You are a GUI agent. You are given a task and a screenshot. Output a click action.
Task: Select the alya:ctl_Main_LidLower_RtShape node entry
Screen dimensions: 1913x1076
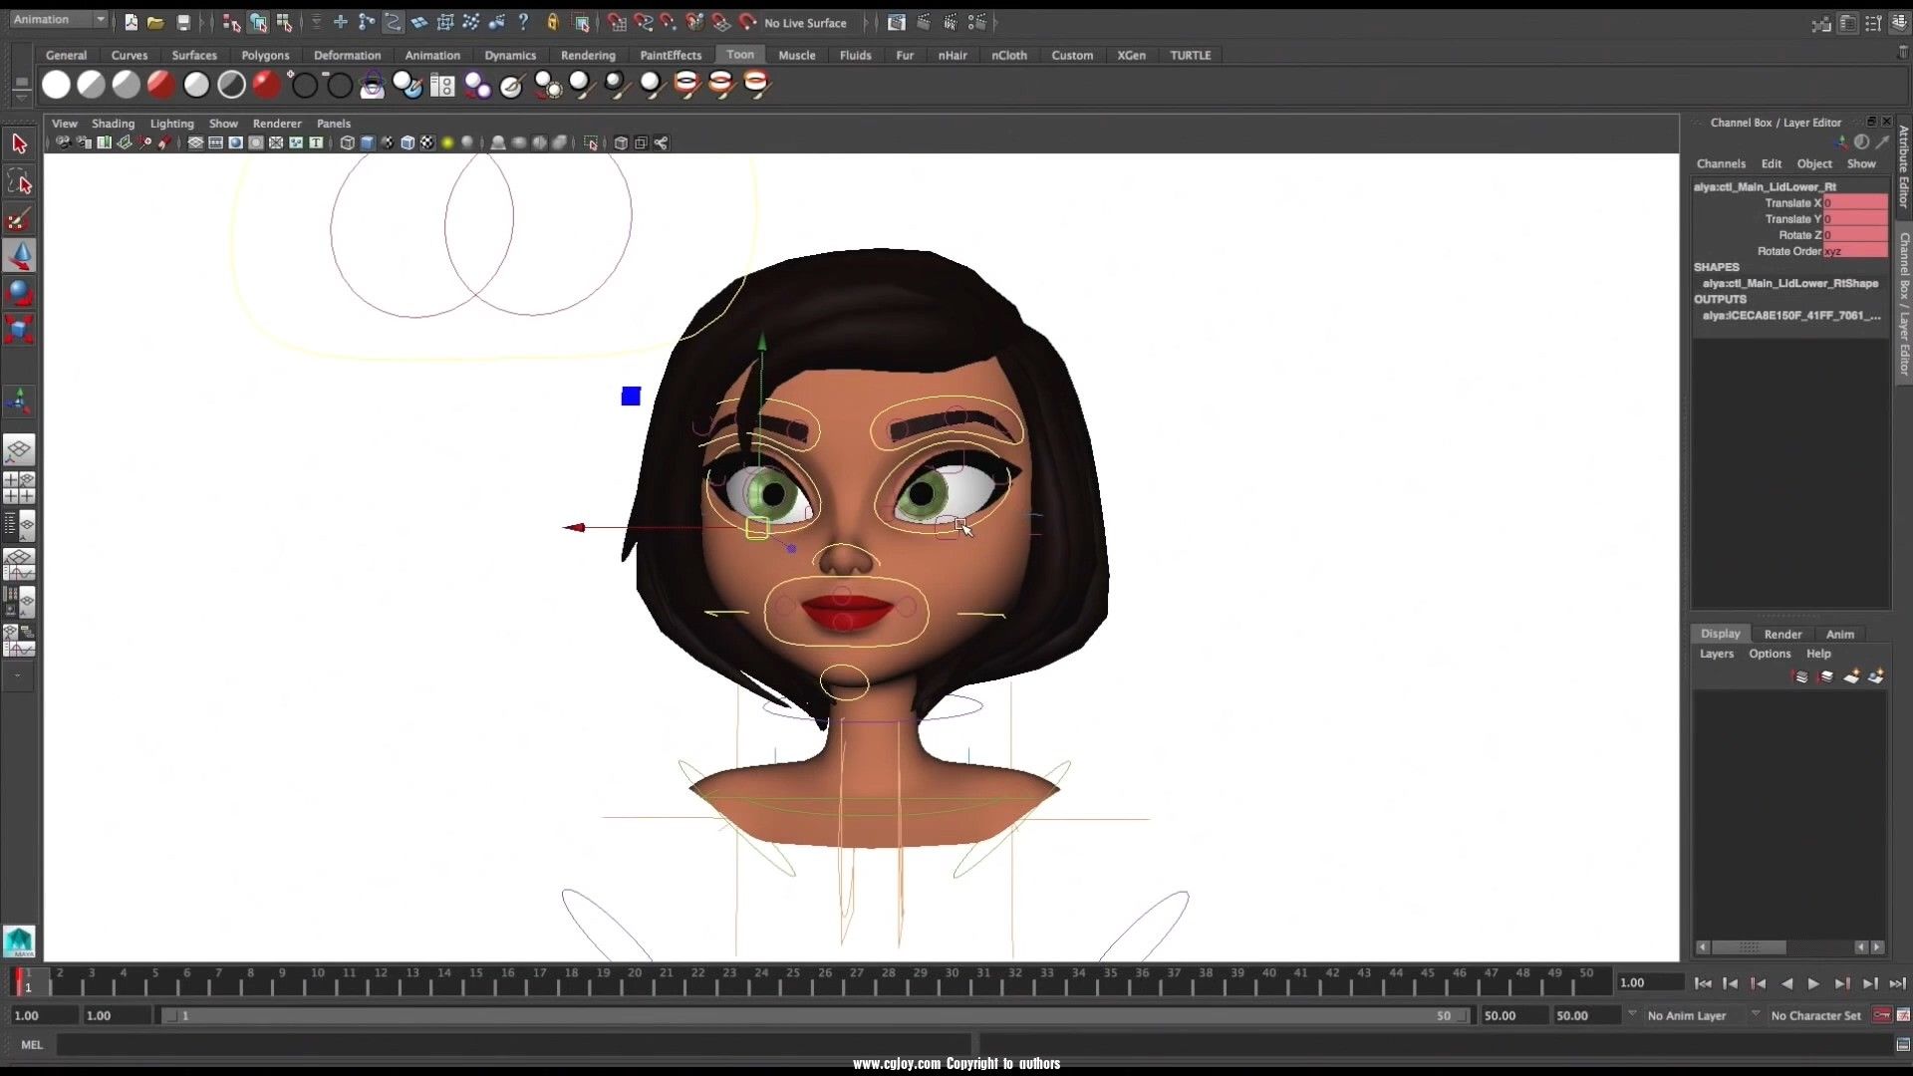1789,283
